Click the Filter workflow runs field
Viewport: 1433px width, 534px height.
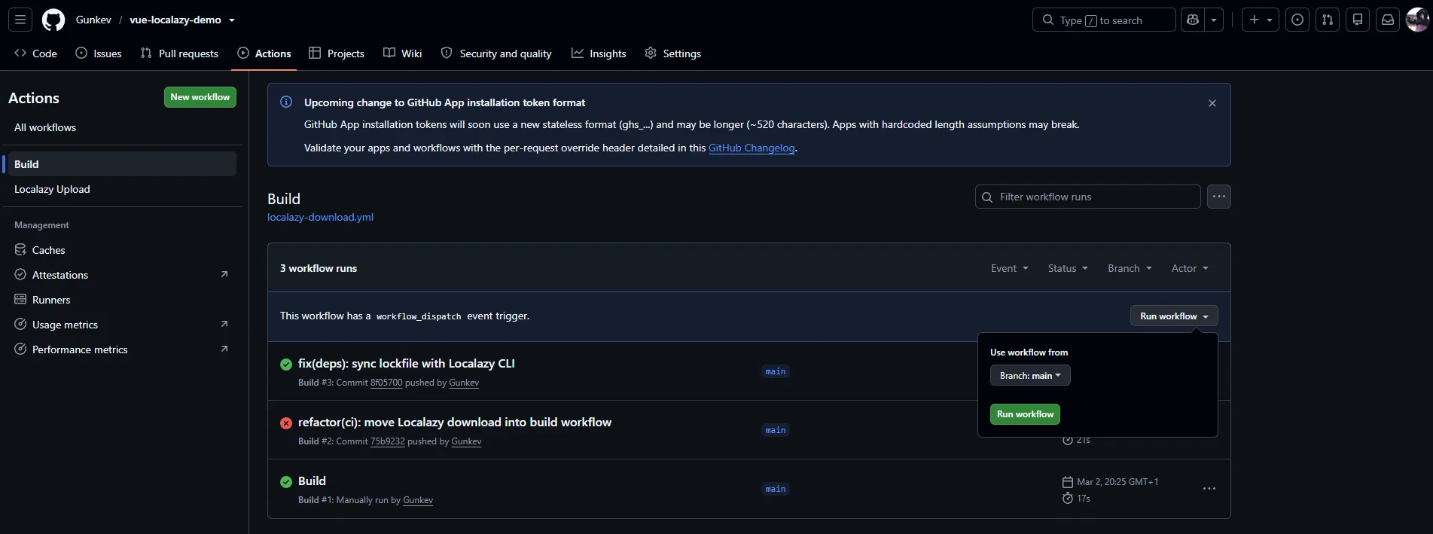(x=1087, y=197)
